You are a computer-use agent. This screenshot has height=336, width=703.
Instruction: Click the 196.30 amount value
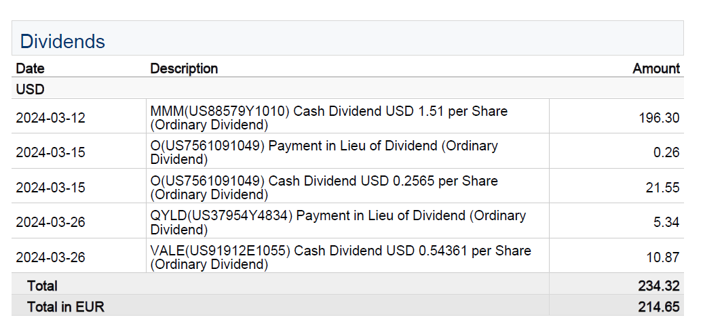[658, 118]
